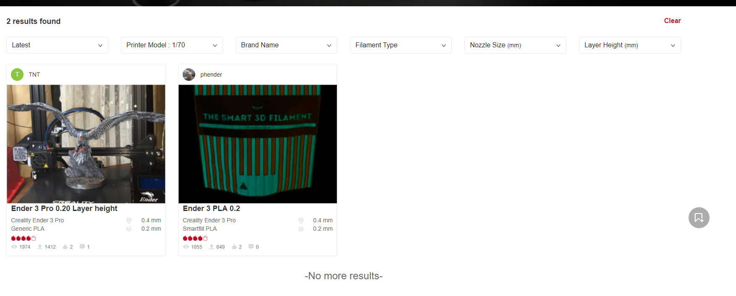
Task: Click '0.2 mm' layer value on phender's card
Action: click(x=323, y=229)
